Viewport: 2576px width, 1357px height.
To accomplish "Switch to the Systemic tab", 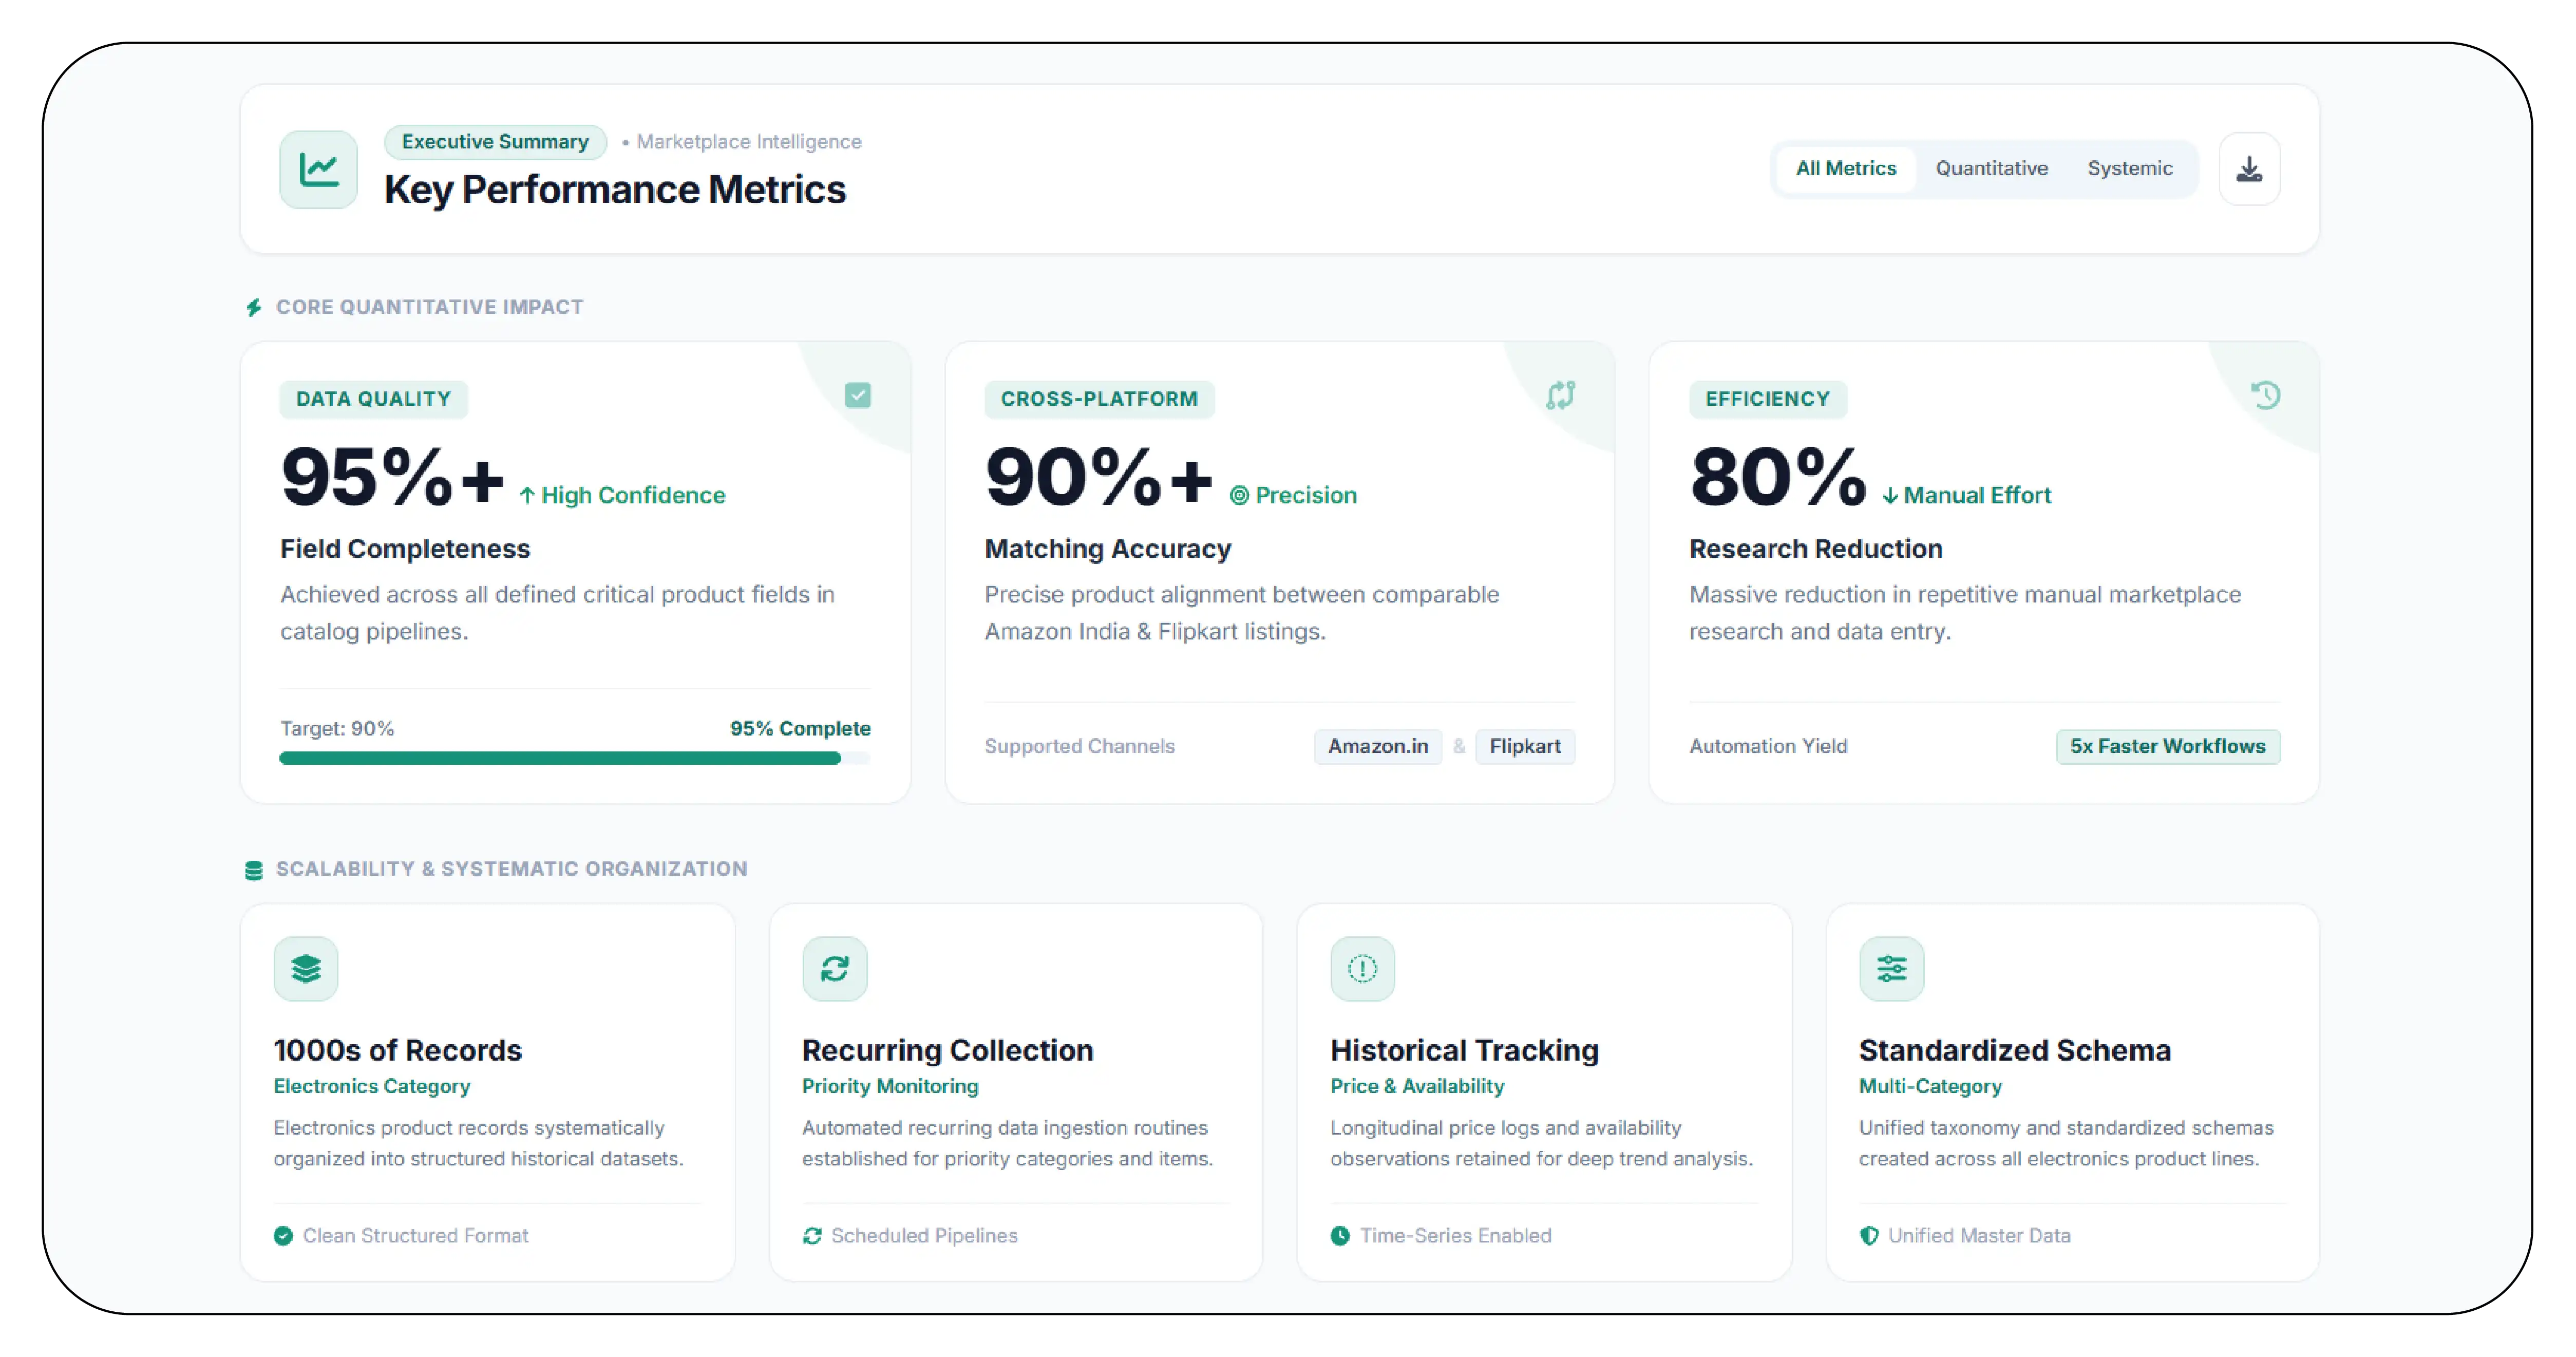I will tap(2129, 169).
